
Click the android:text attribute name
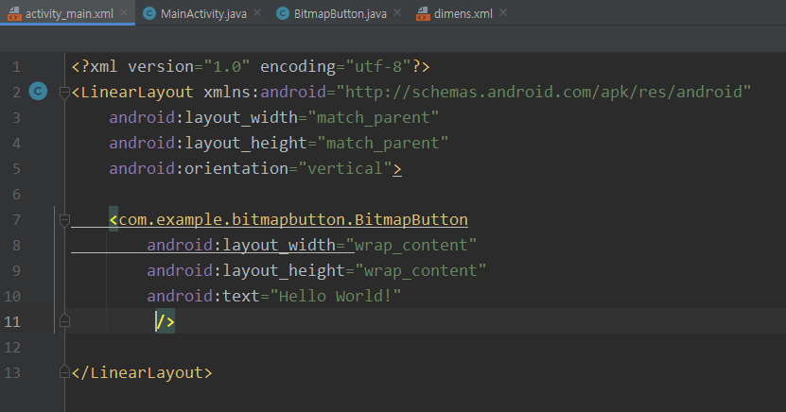point(203,297)
